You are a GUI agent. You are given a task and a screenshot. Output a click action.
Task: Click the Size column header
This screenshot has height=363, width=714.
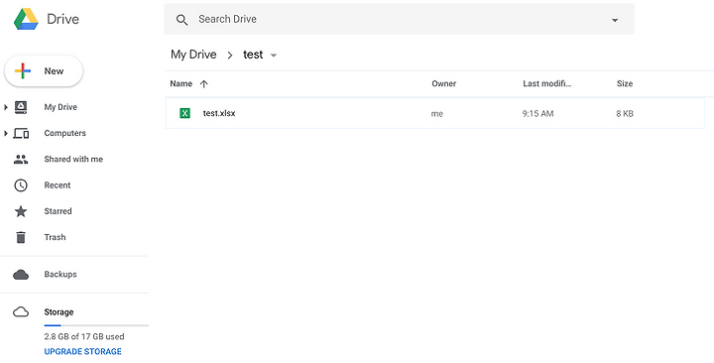[x=625, y=83]
